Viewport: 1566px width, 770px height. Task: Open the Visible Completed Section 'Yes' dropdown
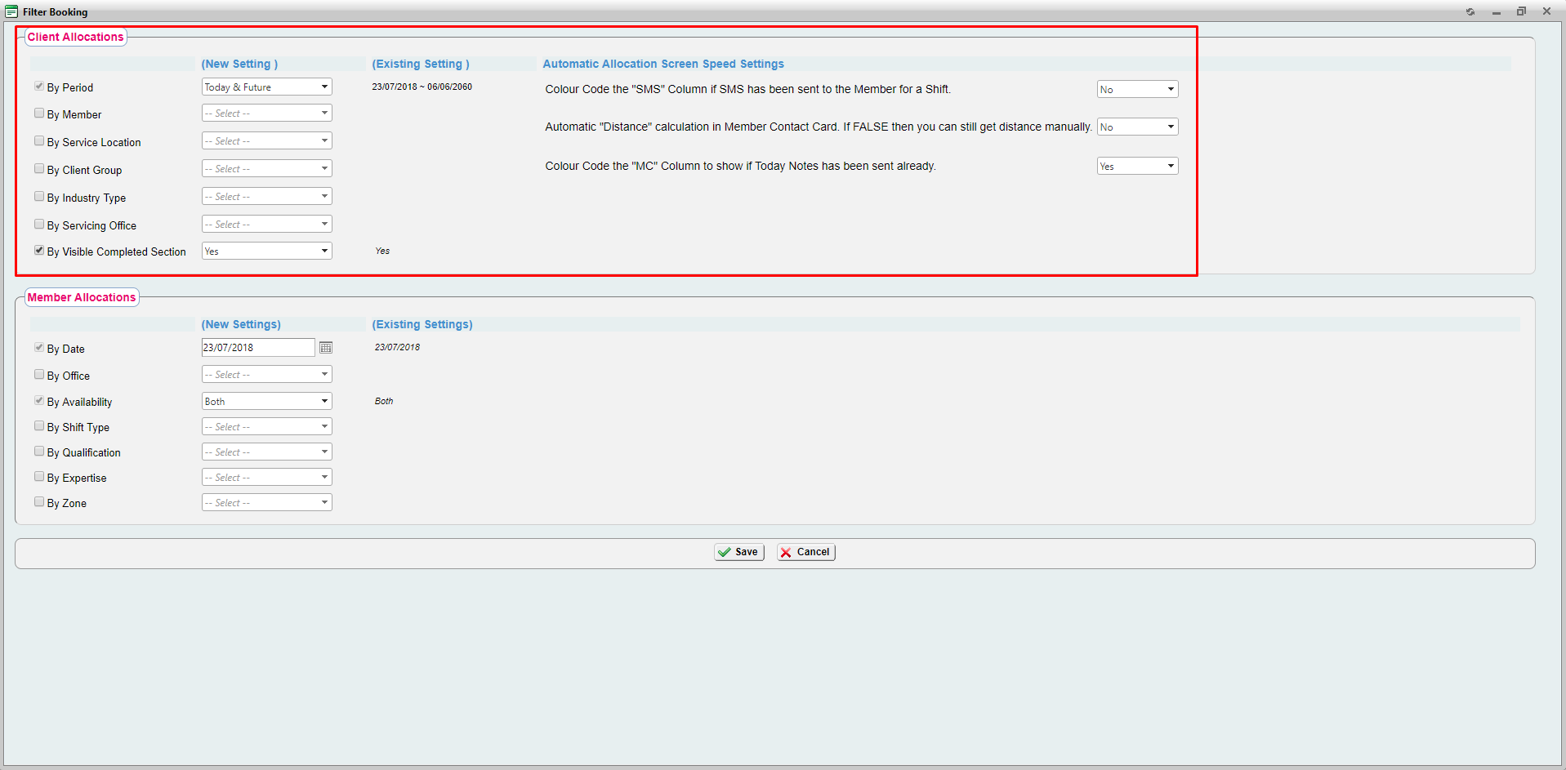coord(267,251)
